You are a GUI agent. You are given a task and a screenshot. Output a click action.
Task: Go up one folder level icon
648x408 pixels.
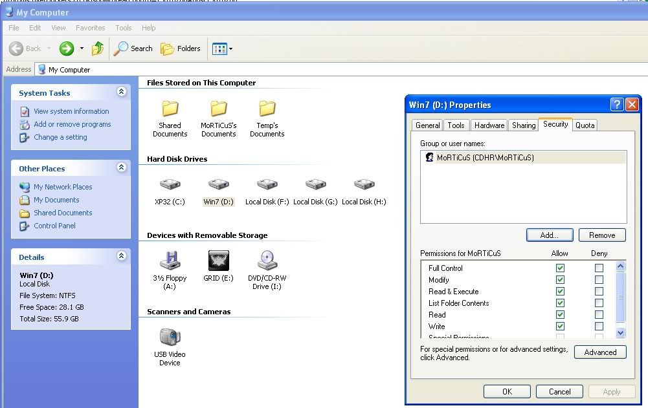click(98, 48)
